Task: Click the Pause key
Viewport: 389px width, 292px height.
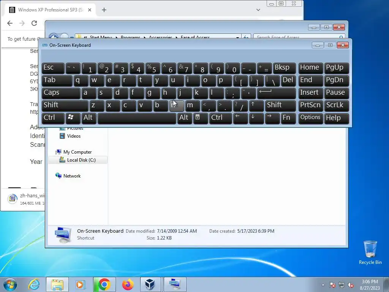Action: [x=337, y=93]
